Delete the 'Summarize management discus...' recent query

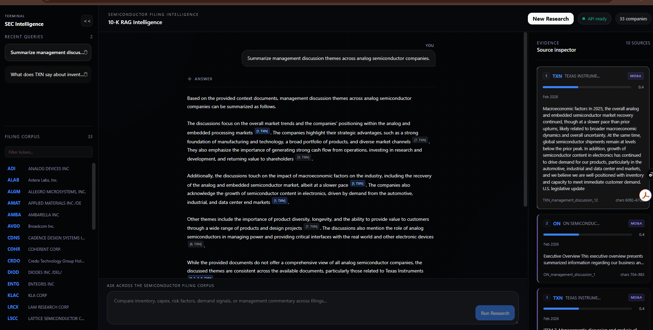pyautogui.click(x=86, y=52)
